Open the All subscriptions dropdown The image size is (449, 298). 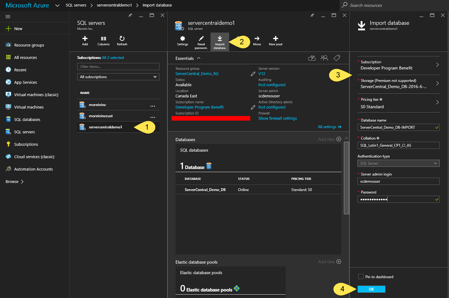coord(118,77)
